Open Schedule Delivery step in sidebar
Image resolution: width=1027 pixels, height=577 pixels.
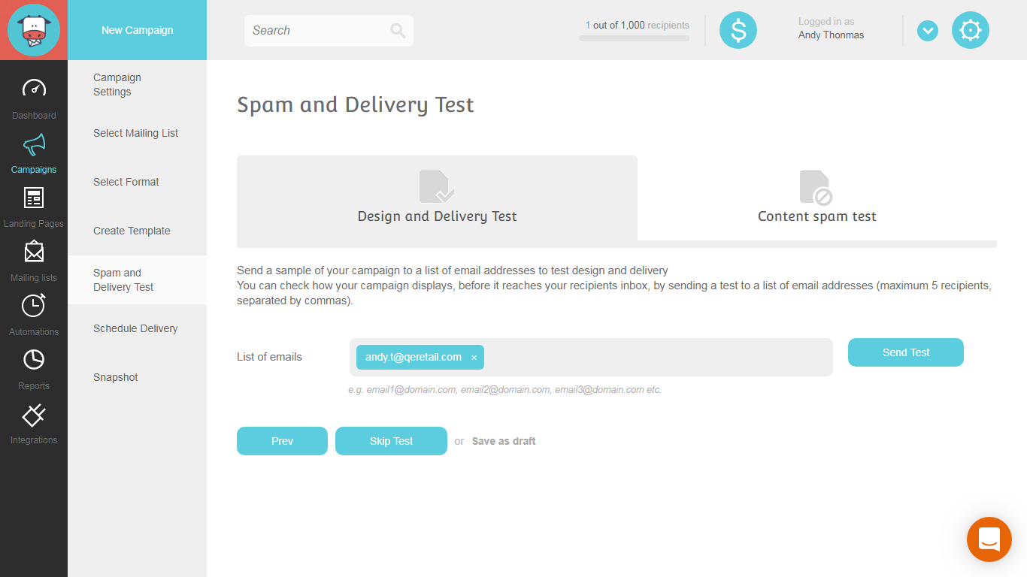[135, 328]
